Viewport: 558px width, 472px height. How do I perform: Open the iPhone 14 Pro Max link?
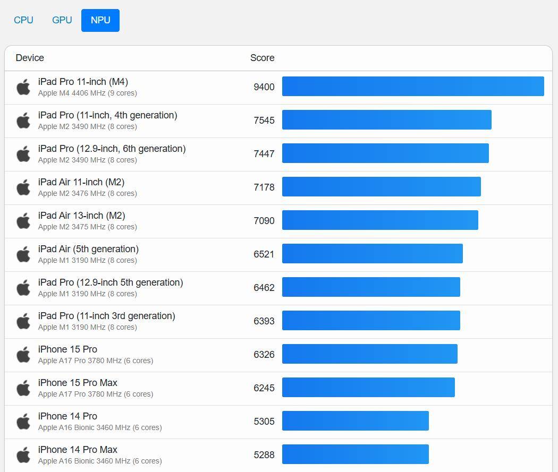coord(78,449)
